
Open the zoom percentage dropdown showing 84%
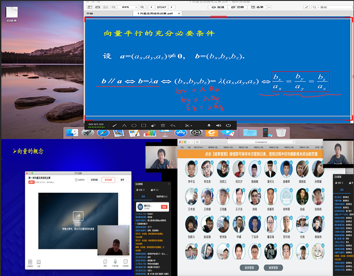click(128, 7)
